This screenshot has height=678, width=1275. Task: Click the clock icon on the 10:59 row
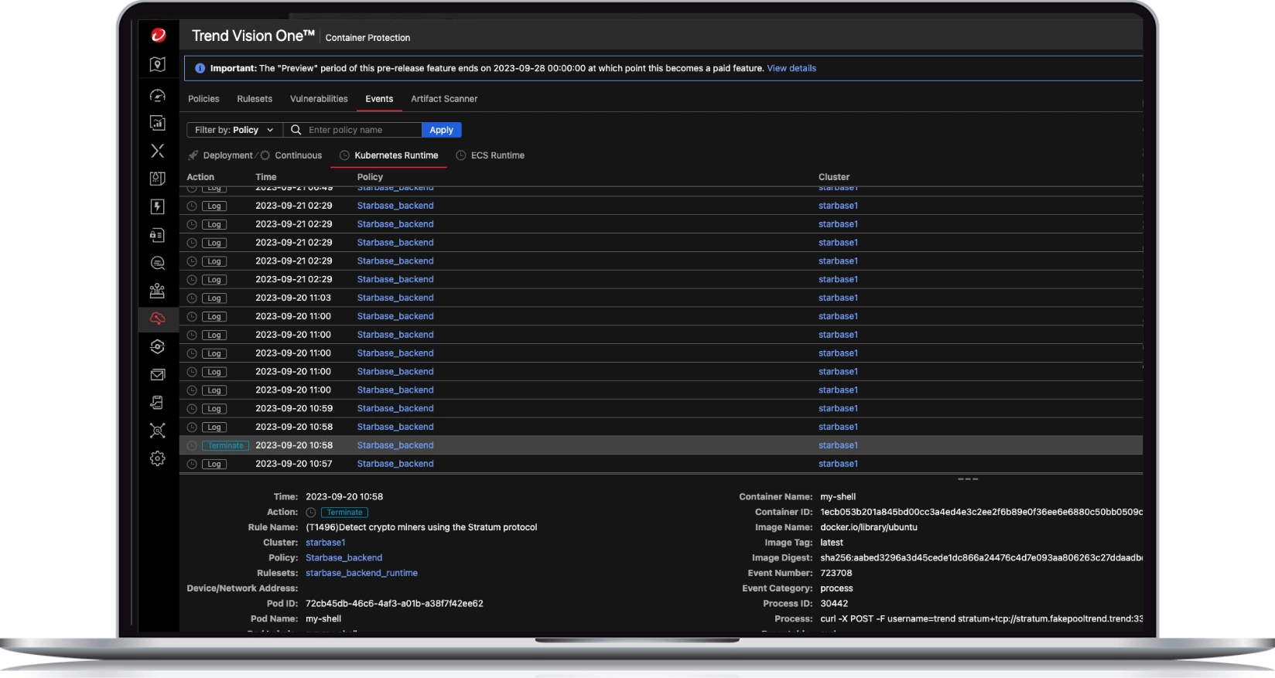[x=192, y=409]
